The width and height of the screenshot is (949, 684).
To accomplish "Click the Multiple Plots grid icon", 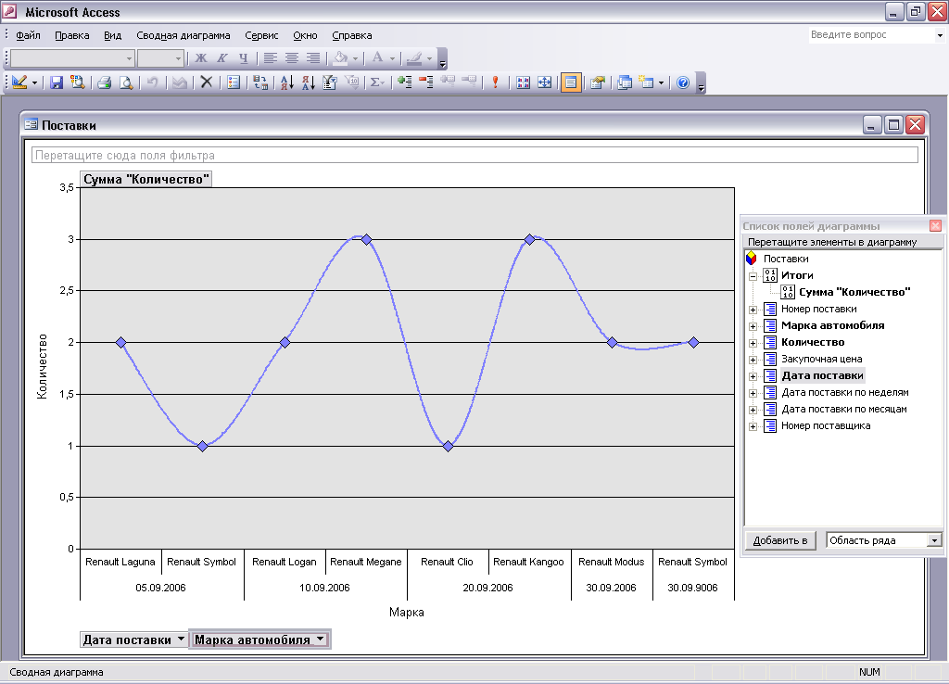I will [x=524, y=82].
